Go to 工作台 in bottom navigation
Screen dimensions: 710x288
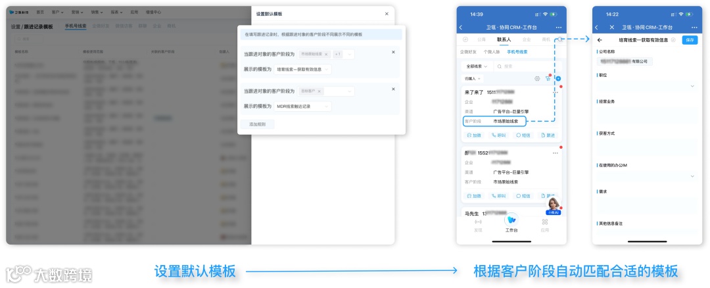tap(511, 224)
